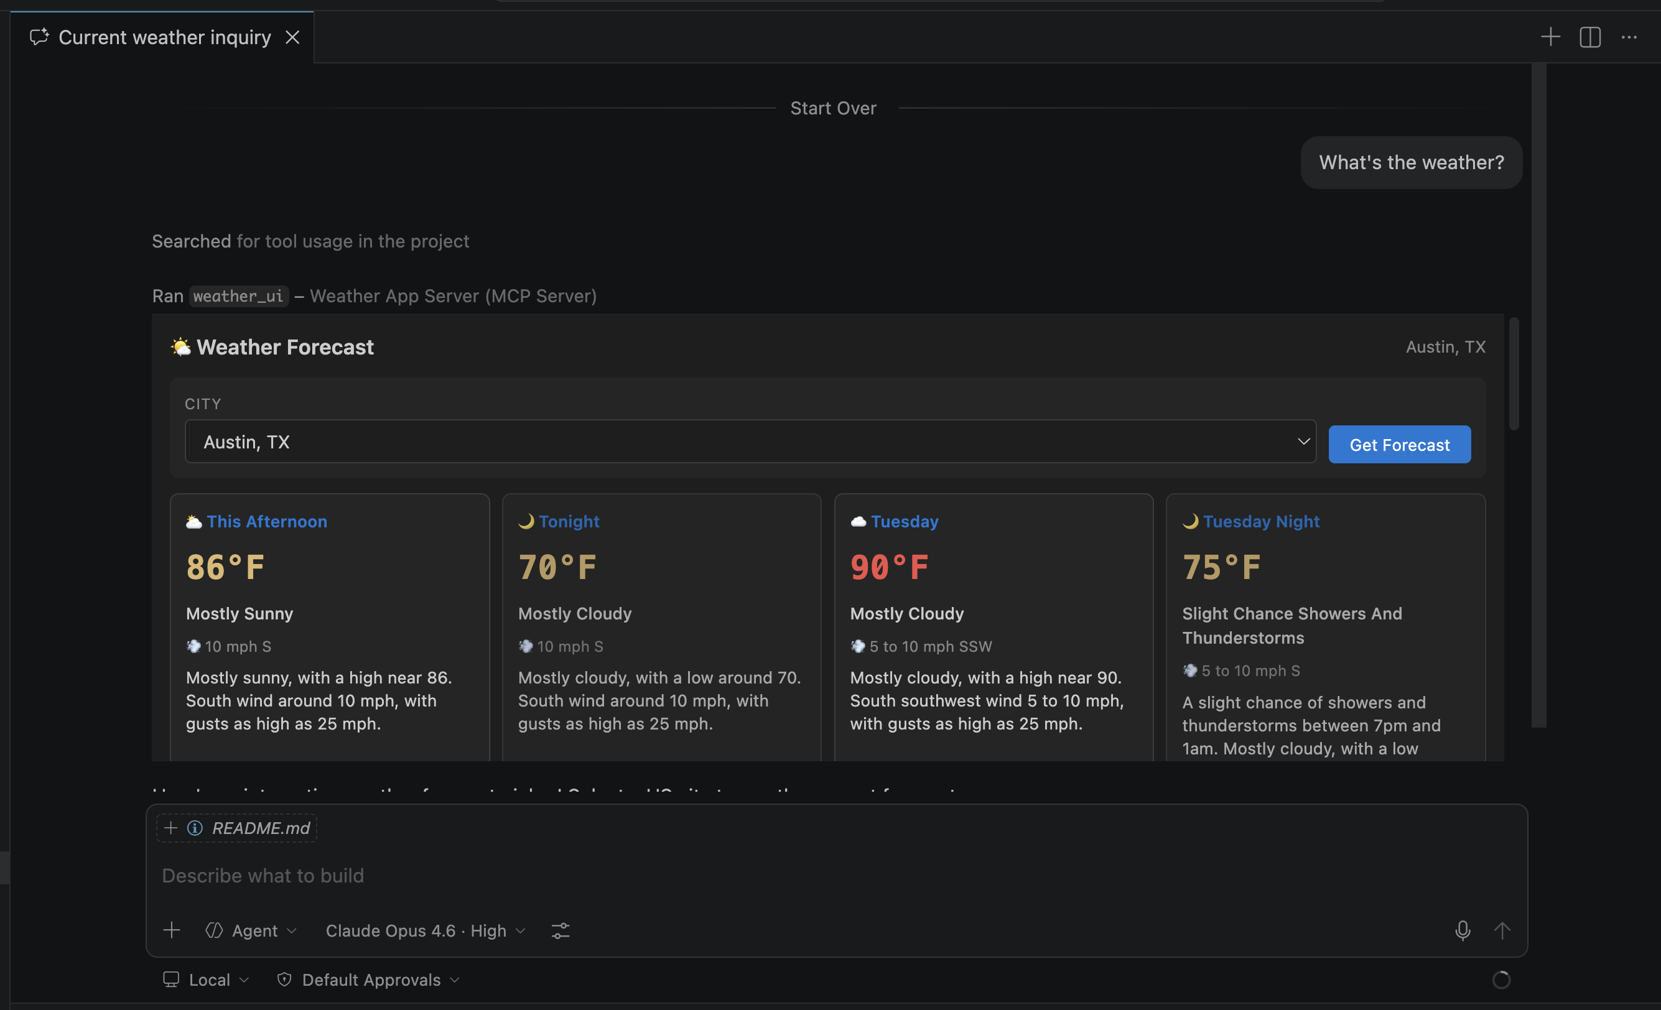This screenshot has height=1010, width=1661.
Task: Select the Current weather inquiry tab
Action: click(162, 37)
